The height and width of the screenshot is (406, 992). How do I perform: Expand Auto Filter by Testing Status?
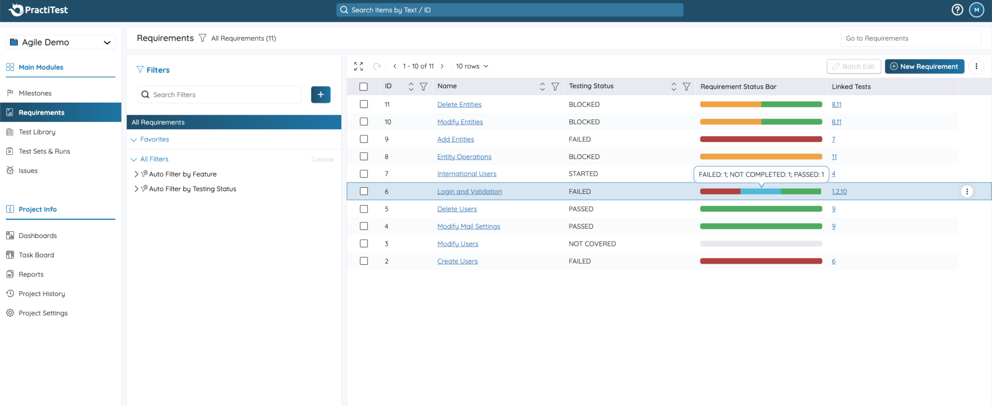136,189
